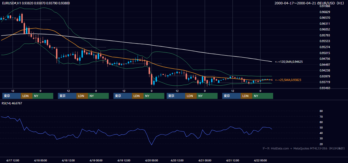Image resolution: width=348 pixels, height=163 pixels.
Task: Click the 4/21 00:00 date label
Action: (205, 160)
